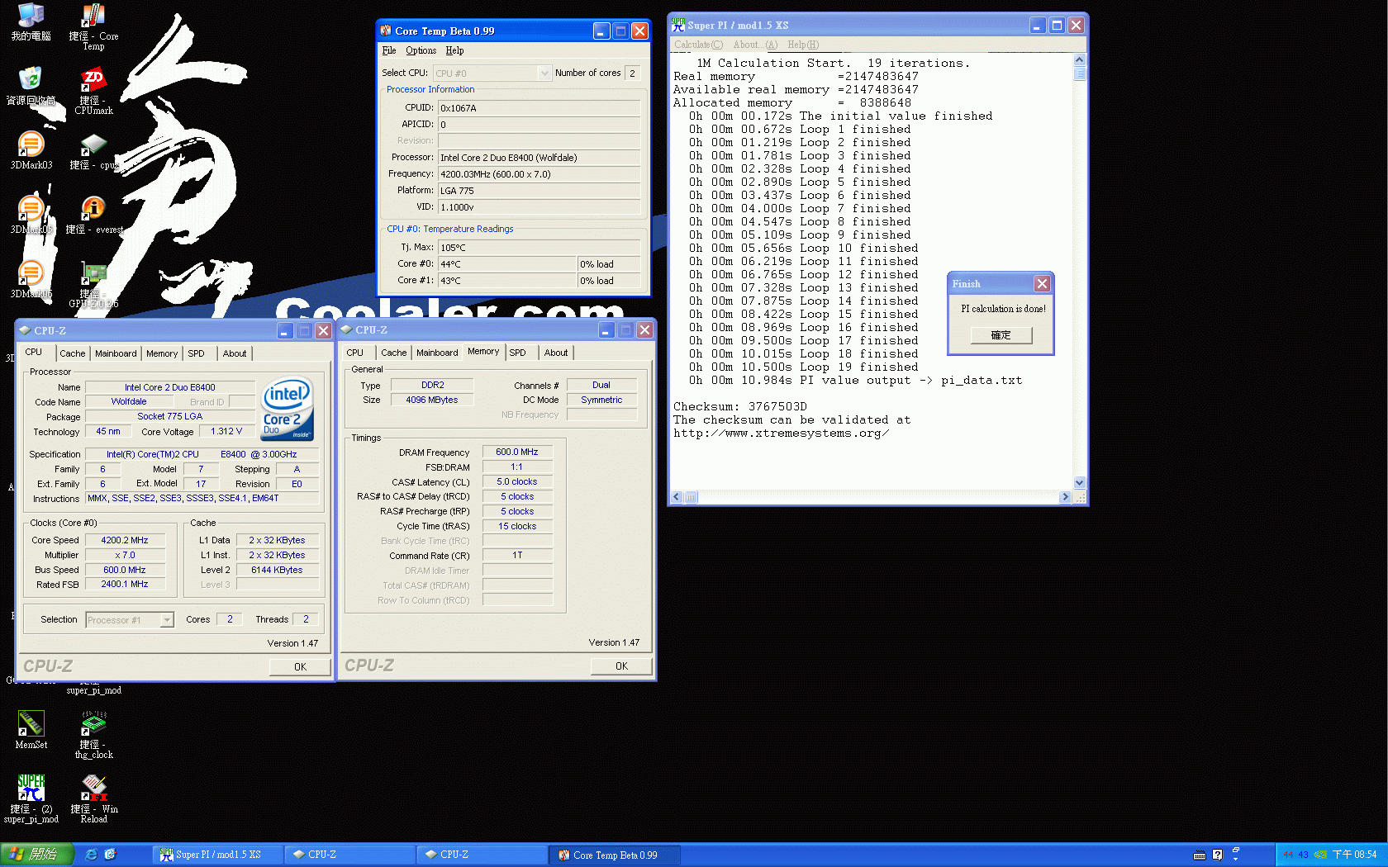This screenshot has height=867, width=1388.
Task: Click the language bar help icon
Action: 1217,855
